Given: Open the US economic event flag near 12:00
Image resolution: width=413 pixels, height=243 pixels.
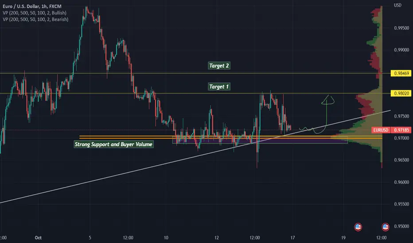Looking at the screenshot, I should point(386,227).
